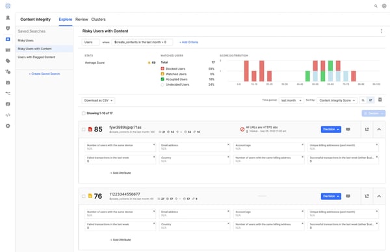This screenshot has width=390, height=252.
Task: Switch to the Review tab
Action: (82, 20)
